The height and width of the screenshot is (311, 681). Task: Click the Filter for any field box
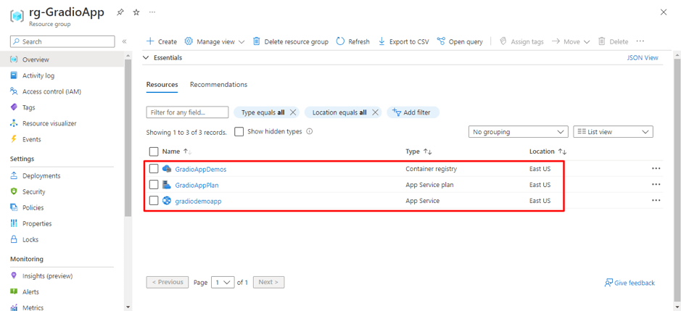187,112
